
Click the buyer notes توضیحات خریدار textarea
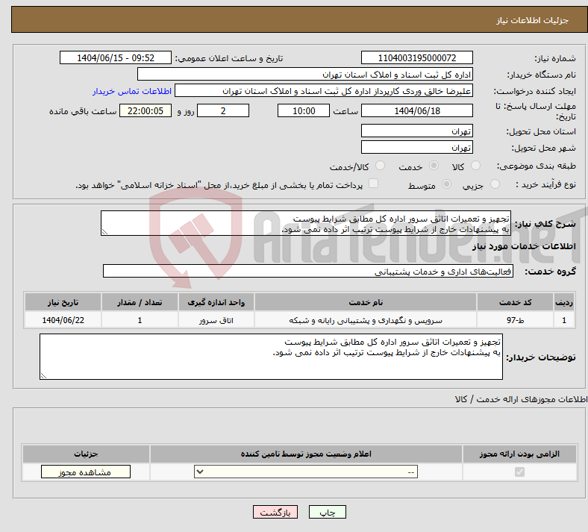271,357
